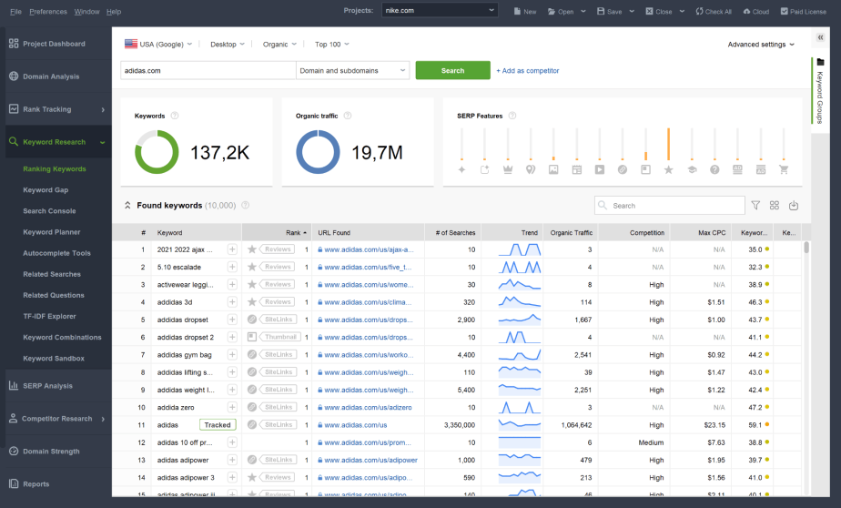The image size is (841, 508).
Task: Click the video SERP feature icon
Action: point(600,169)
